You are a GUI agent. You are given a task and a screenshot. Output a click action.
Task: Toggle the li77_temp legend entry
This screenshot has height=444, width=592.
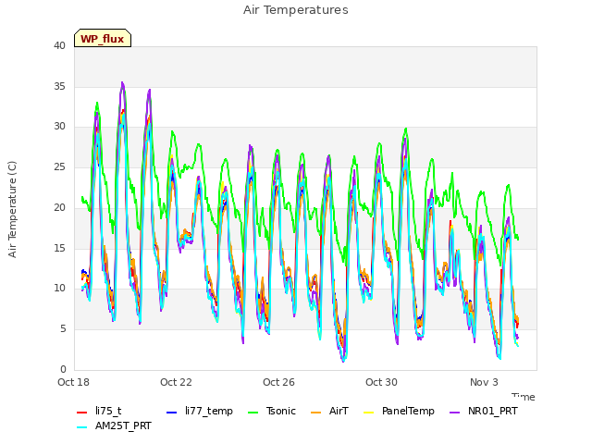coord(200,411)
